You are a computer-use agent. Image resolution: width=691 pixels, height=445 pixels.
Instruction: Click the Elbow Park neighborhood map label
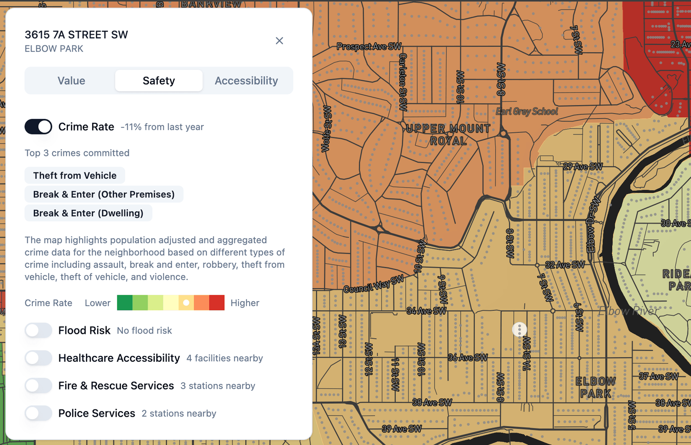tap(596, 387)
